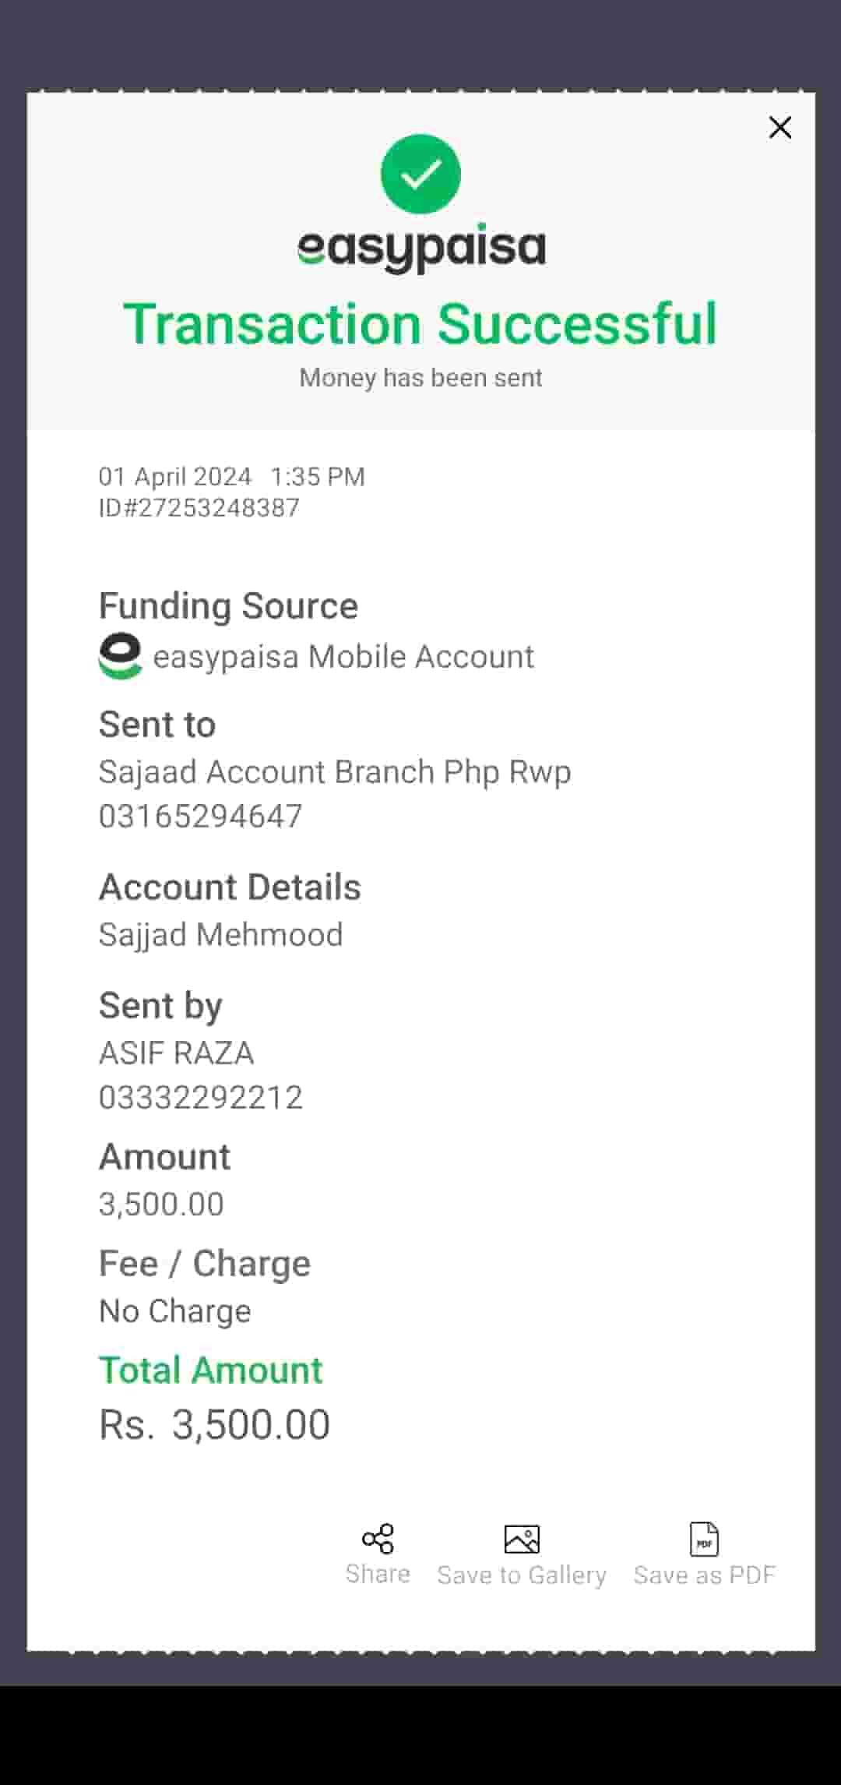Click the ASIF RAZA sender name
The image size is (841, 1785).
[177, 1053]
